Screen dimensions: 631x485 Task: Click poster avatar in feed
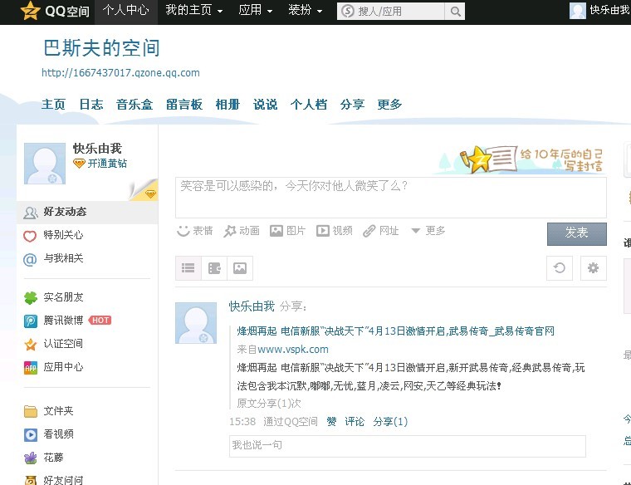point(196,323)
